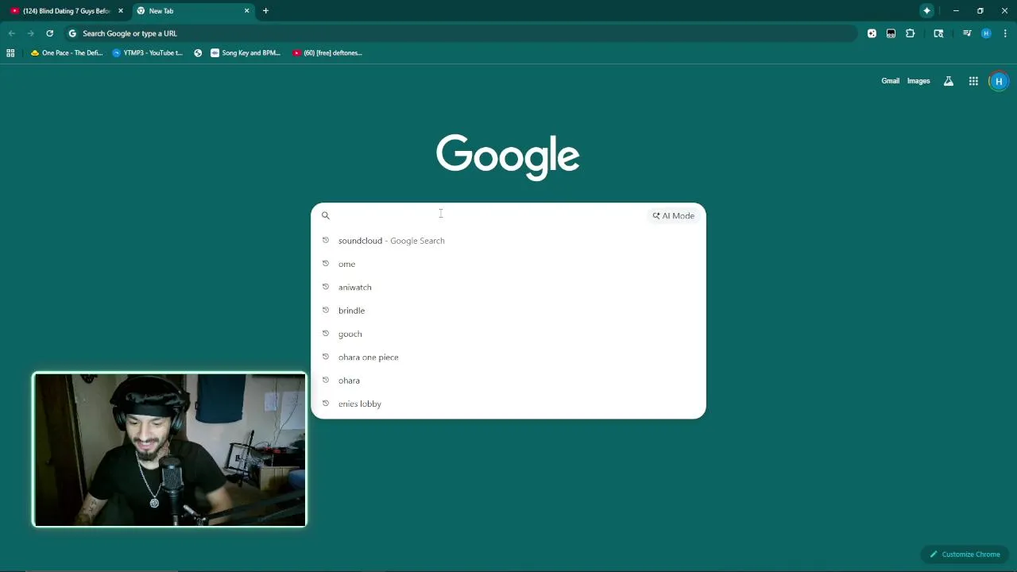Go back using the back arrow
1017x572 pixels.
11,33
